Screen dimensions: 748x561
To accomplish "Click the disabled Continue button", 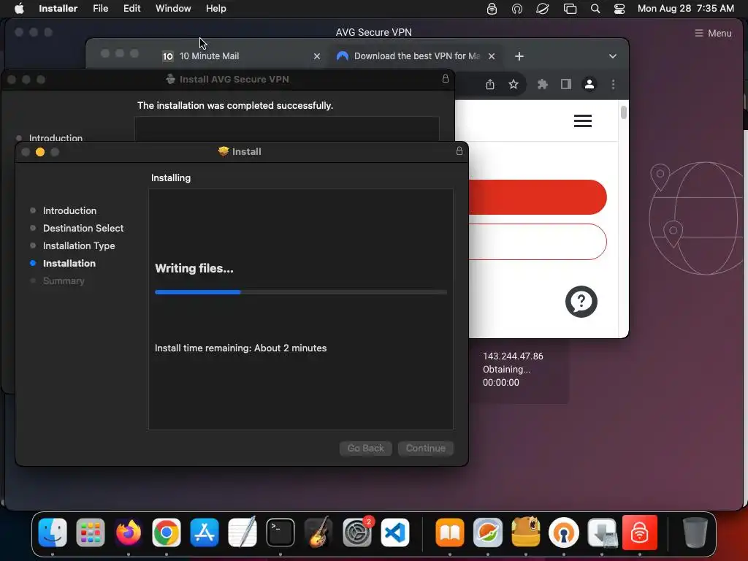I will coord(425,448).
